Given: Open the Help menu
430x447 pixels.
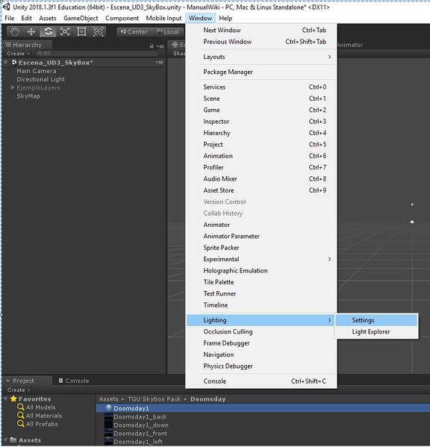Looking at the screenshot, I should 225,18.
